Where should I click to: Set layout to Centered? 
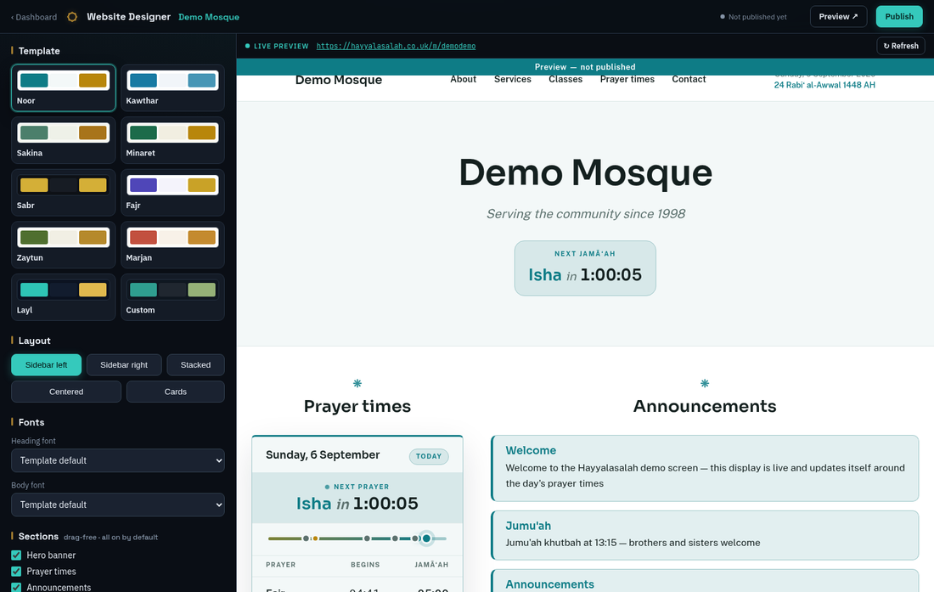tap(66, 392)
